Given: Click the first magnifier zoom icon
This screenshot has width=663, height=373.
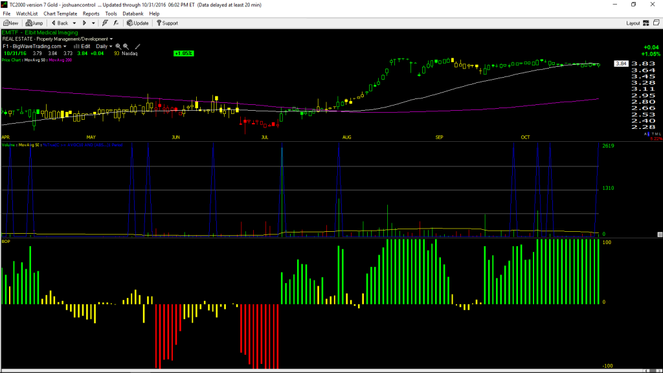Looking at the screenshot, I should coord(118,47).
